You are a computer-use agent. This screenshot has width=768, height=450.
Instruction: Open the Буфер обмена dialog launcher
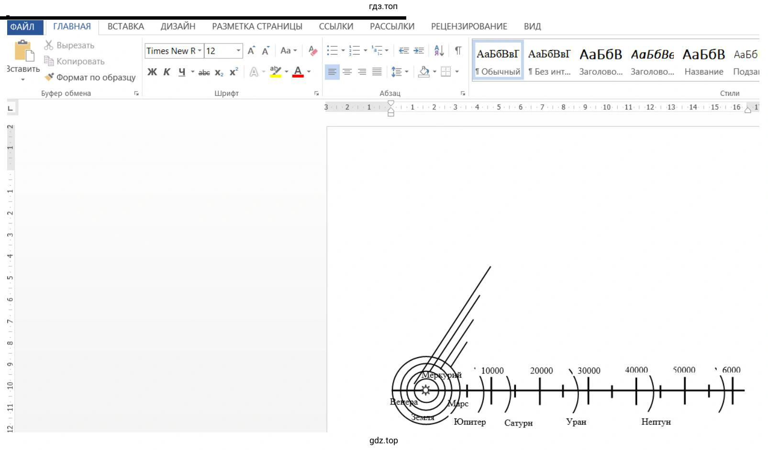point(136,93)
